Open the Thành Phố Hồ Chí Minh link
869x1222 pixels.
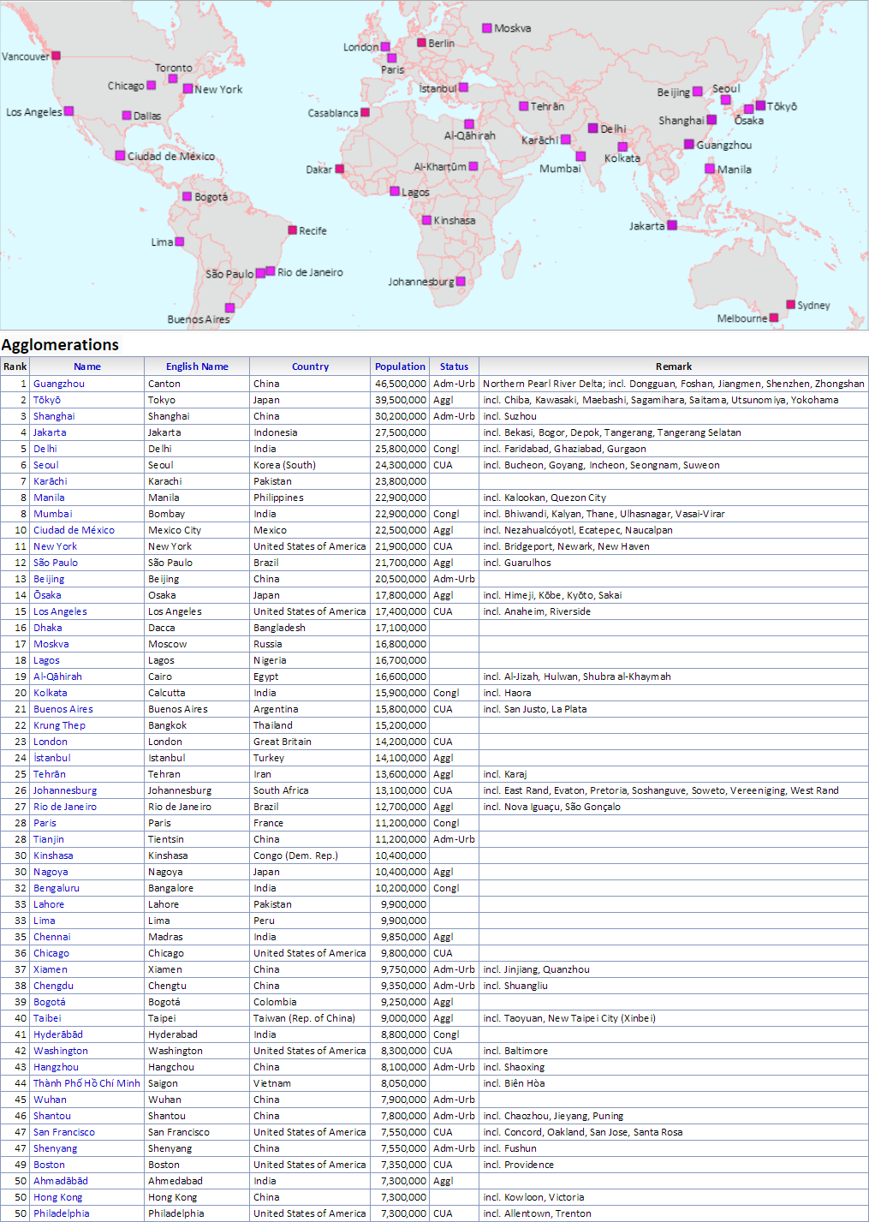(x=86, y=1083)
